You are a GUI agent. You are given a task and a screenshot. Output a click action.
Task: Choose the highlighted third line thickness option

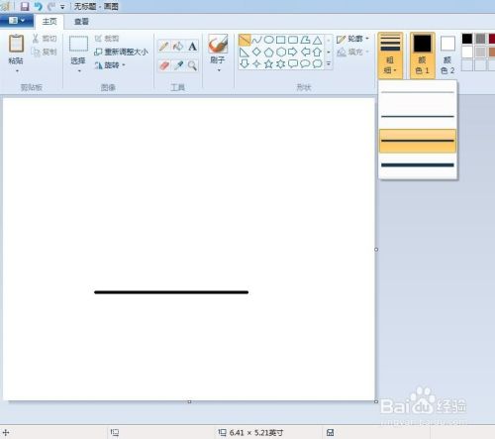[x=418, y=141]
